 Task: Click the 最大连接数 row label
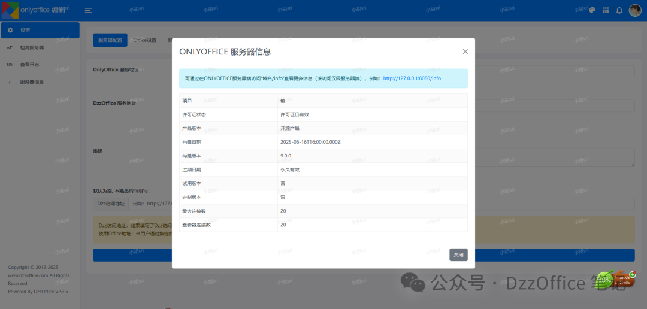(194, 211)
